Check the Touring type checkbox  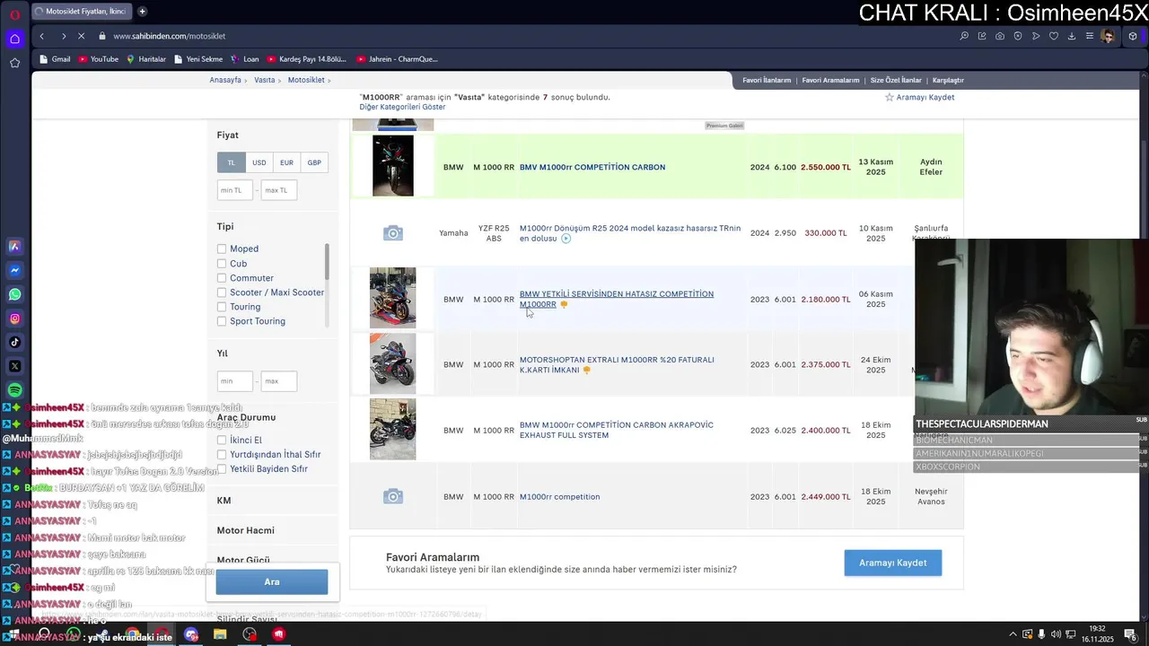tap(222, 307)
